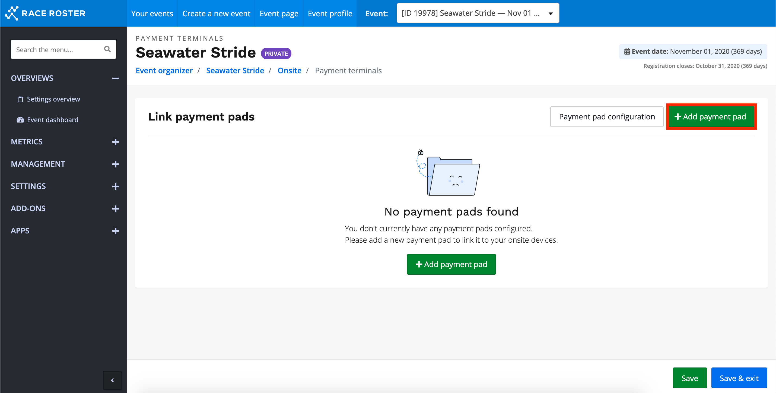
Task: Expand the ADD-ONS section
Action: (115, 209)
